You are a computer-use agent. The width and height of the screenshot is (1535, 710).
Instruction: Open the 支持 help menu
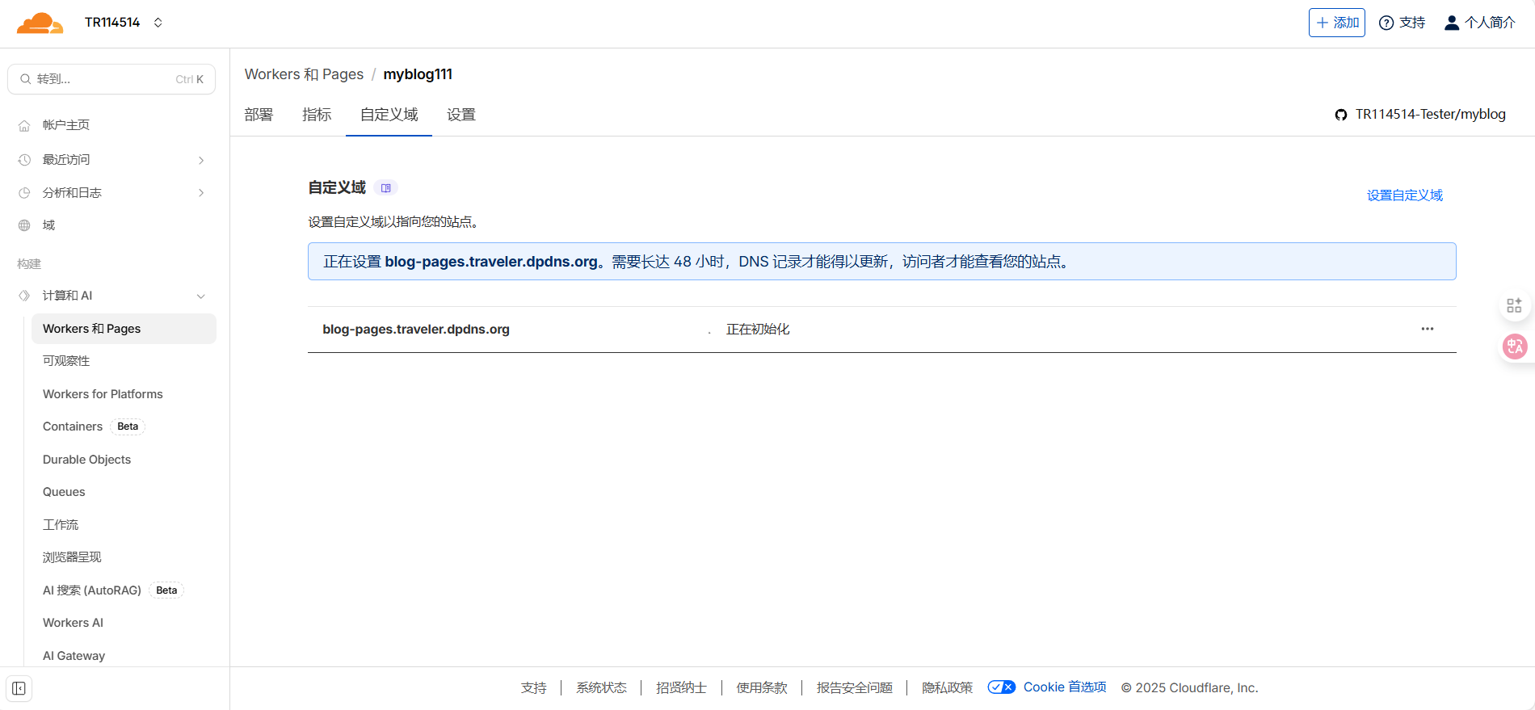click(1402, 23)
